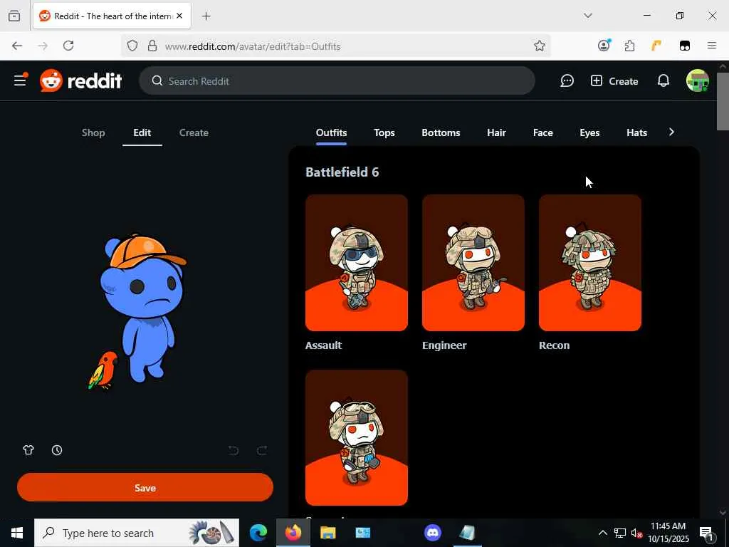Viewport: 729px width, 547px height.
Task: Click the undo arrow
Action: [234, 450]
